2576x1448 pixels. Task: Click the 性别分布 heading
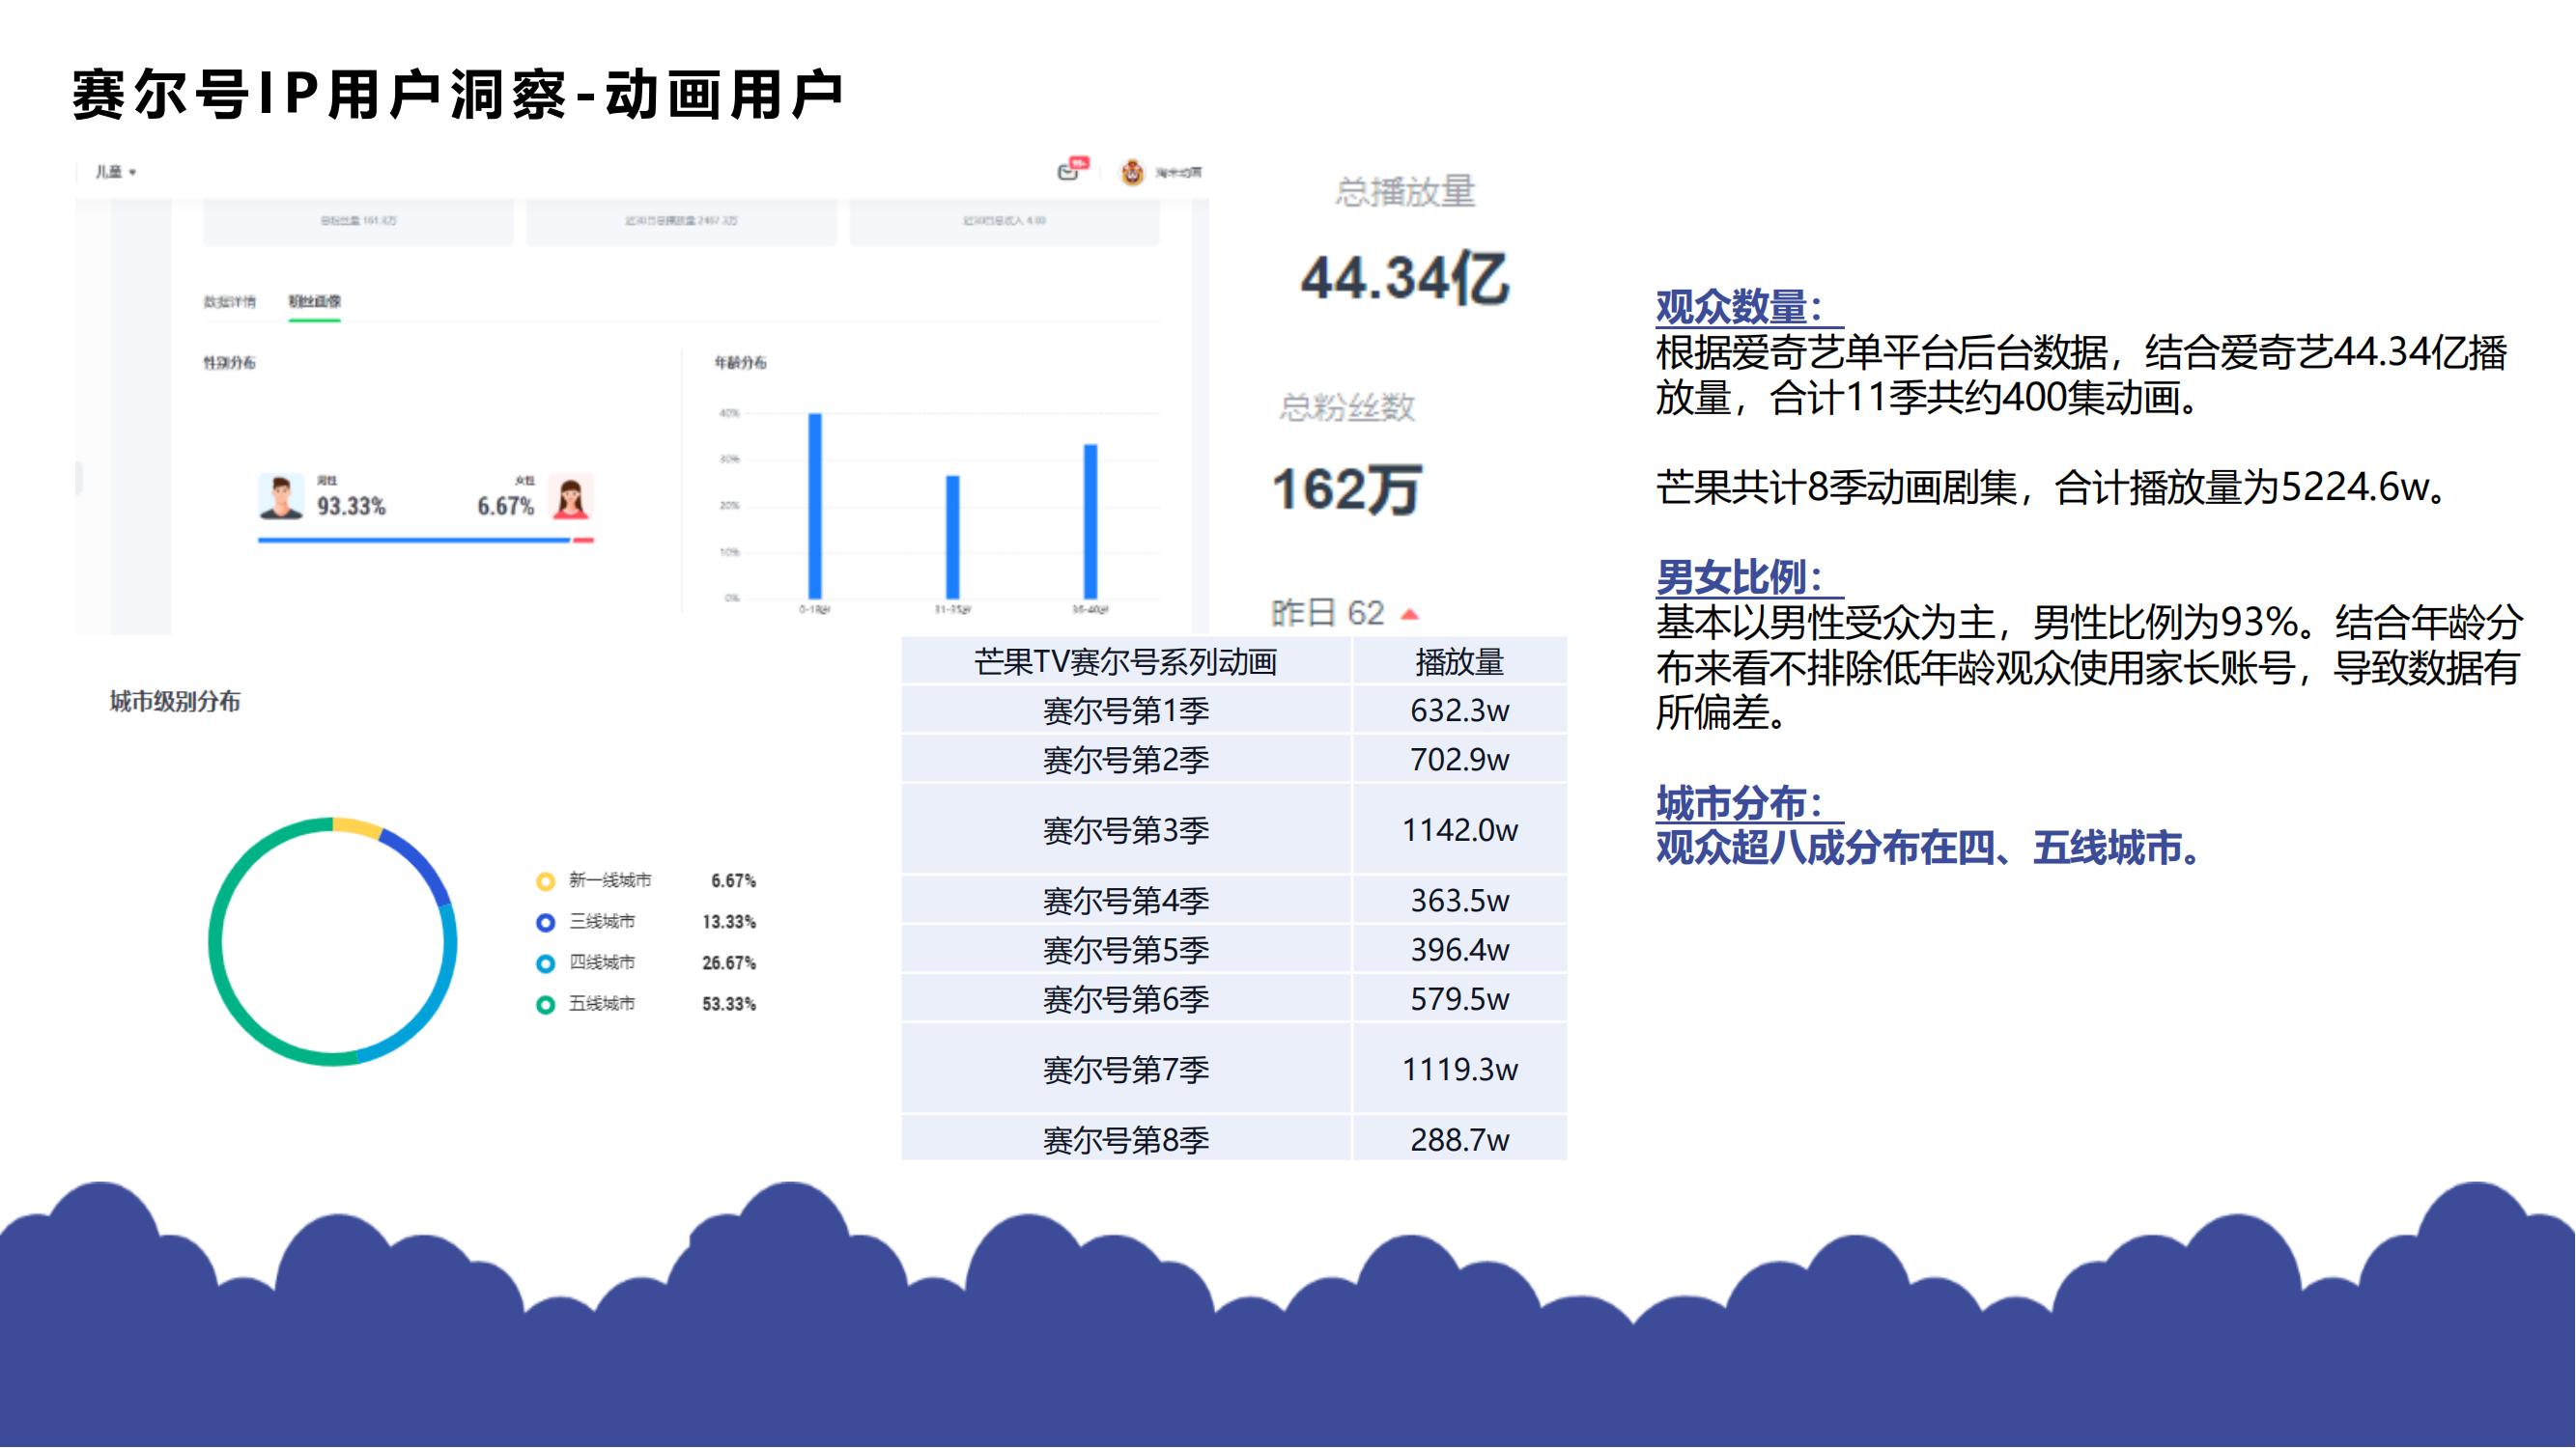[230, 363]
